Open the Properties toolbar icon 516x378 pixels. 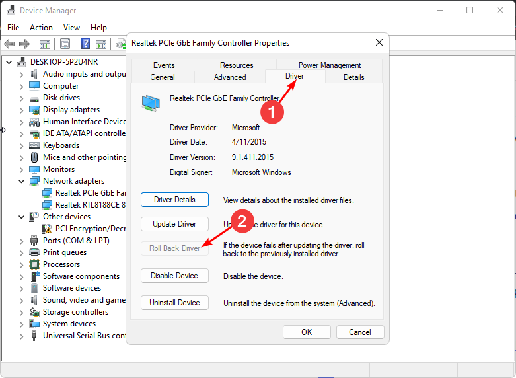(x=65, y=44)
